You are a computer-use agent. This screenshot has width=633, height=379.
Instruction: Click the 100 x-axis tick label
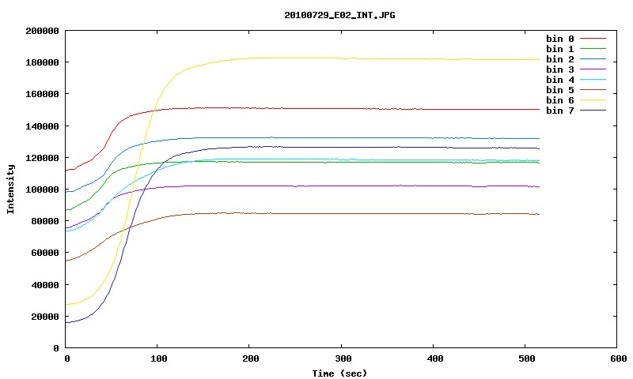159,358
